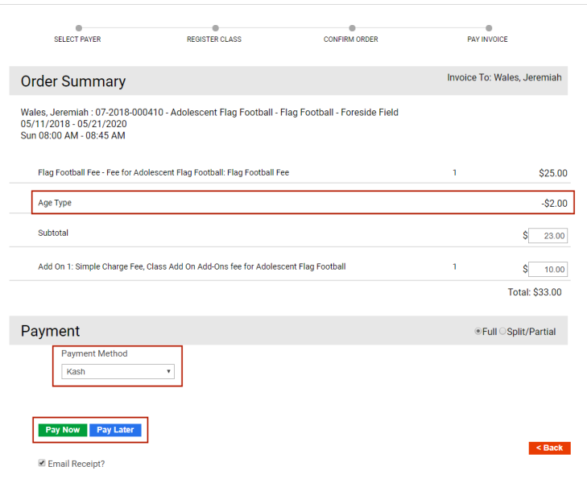Image resolution: width=587 pixels, height=479 pixels.
Task: Click the Age Type discount row
Action: [301, 203]
